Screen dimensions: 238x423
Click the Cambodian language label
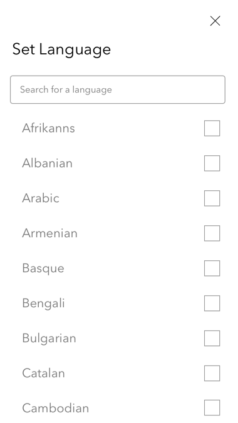coord(55,408)
